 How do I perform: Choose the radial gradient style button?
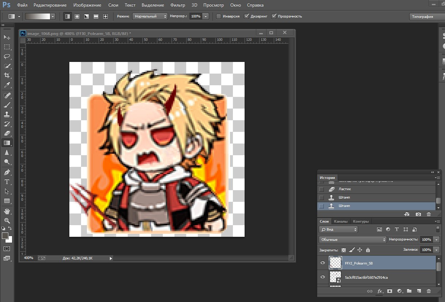[x=77, y=16]
